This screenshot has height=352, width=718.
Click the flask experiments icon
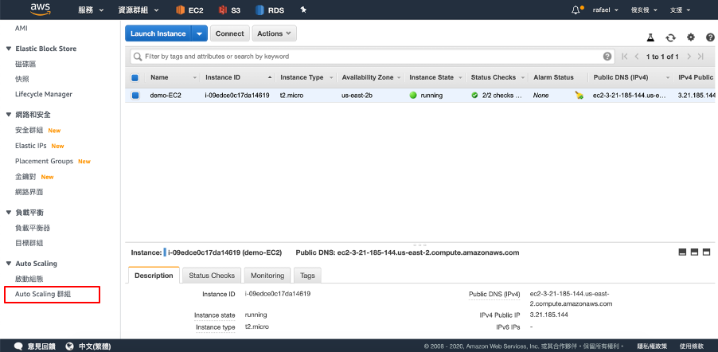click(650, 37)
